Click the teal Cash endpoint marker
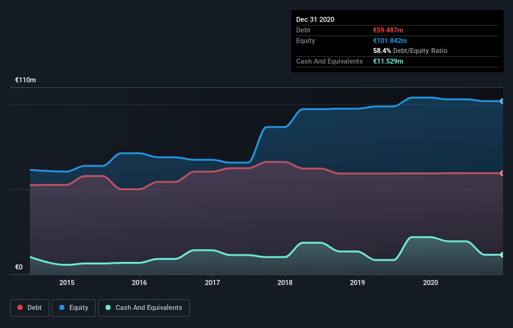The width and height of the screenshot is (513, 328). [x=502, y=255]
